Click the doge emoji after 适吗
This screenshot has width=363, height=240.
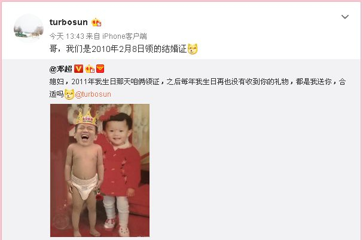pyautogui.click(x=69, y=94)
